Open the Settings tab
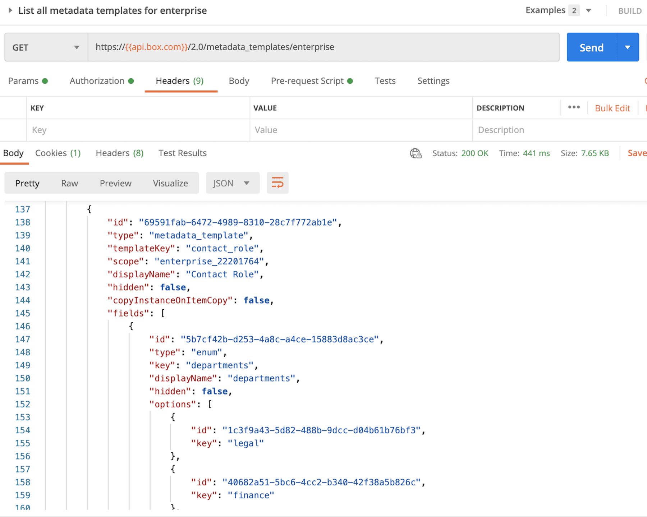 433,81
